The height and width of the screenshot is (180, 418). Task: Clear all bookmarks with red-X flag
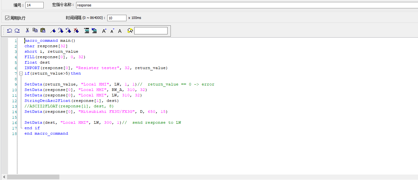click(x=76, y=31)
